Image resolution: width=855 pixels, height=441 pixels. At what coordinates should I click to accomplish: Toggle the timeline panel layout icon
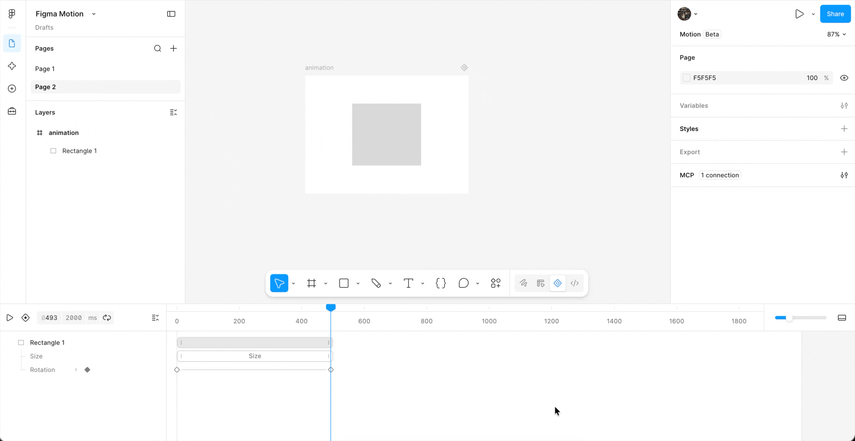[842, 318]
